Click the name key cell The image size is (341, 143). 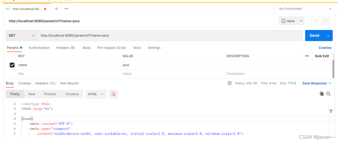68,65
